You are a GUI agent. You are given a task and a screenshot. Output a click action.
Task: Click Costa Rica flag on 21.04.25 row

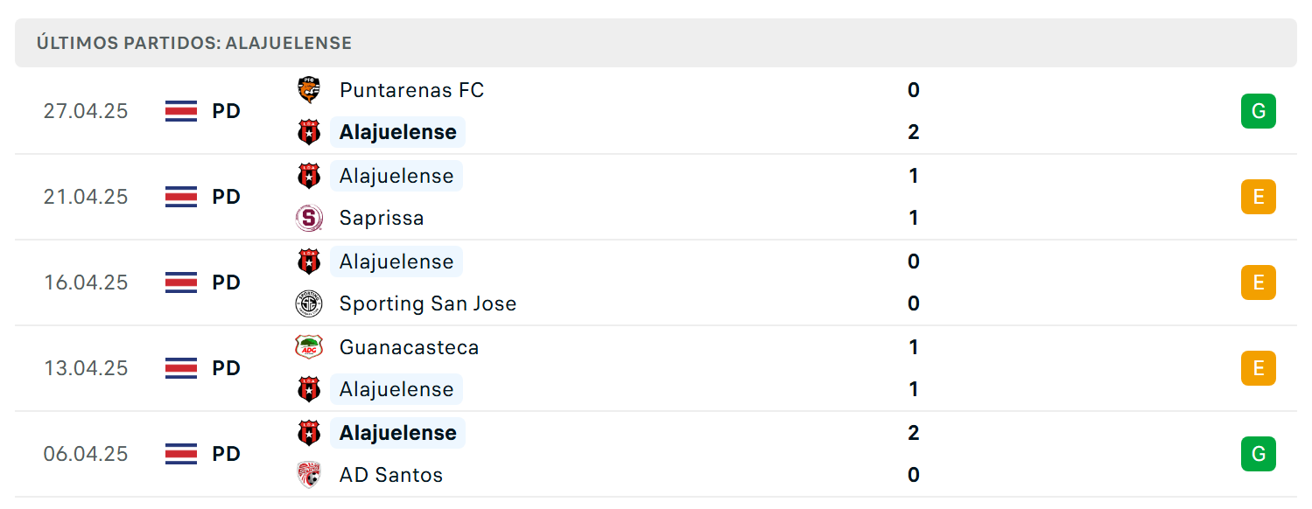pos(181,197)
